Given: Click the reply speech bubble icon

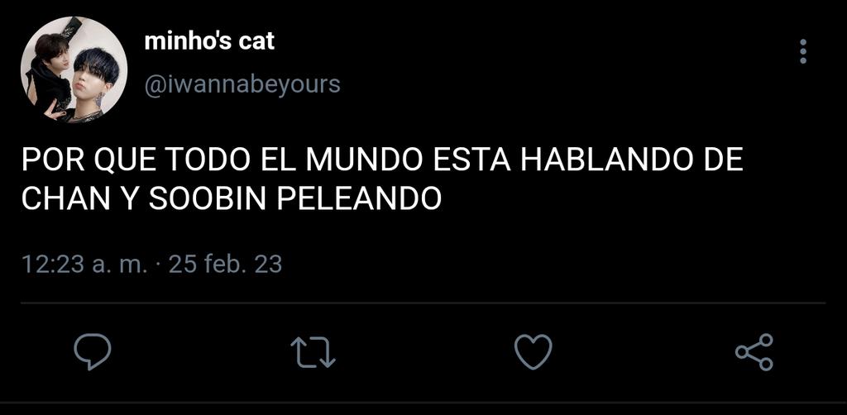Looking at the screenshot, I should (93, 352).
